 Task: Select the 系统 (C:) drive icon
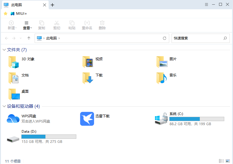[161, 119]
